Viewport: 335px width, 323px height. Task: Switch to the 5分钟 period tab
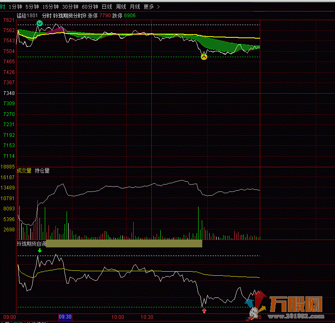pyautogui.click(x=32, y=7)
